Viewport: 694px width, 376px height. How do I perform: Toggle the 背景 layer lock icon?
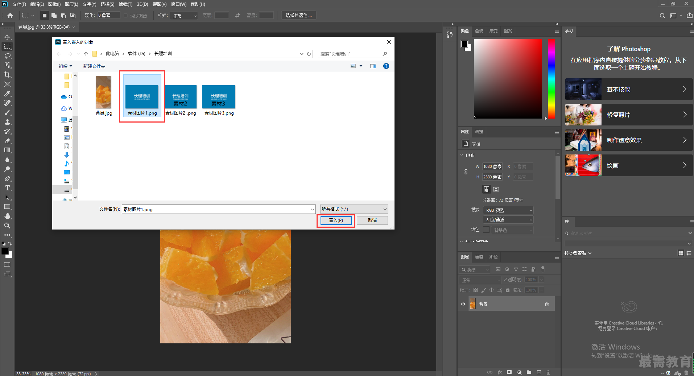click(547, 304)
